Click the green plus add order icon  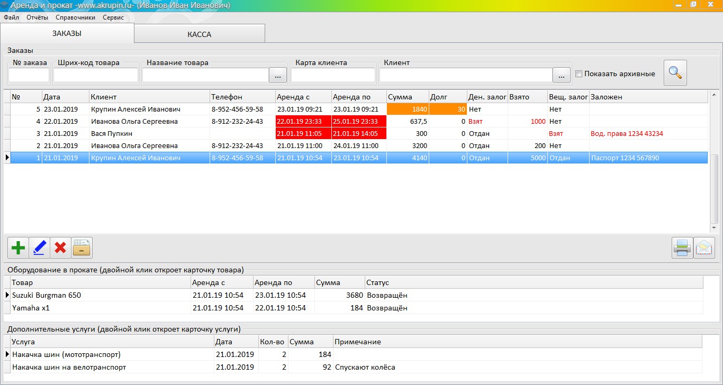19,247
